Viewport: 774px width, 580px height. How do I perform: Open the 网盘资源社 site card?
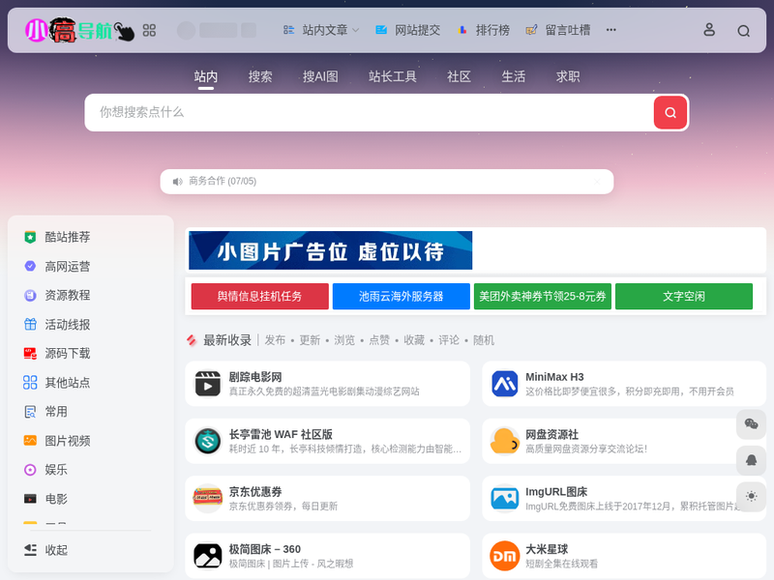coord(624,441)
